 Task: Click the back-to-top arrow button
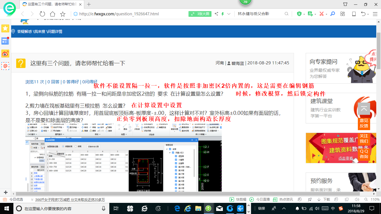[x=364, y=109]
